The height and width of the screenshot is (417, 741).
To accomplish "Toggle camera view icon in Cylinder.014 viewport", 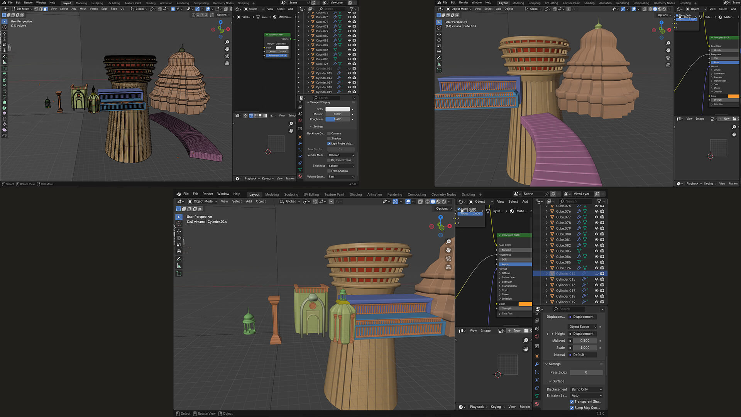I will (448, 259).
